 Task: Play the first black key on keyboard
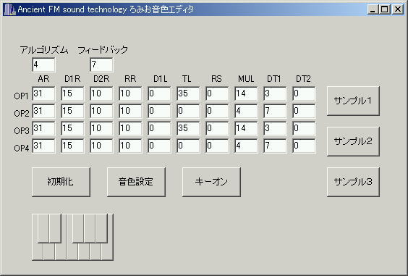pyautogui.click(x=43, y=228)
